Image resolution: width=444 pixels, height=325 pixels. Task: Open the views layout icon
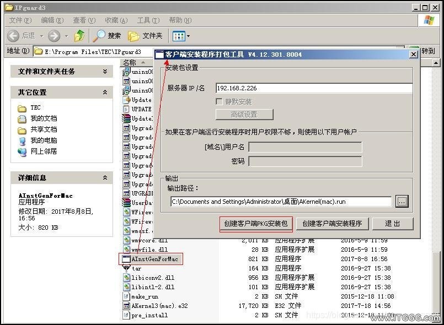tap(179, 36)
